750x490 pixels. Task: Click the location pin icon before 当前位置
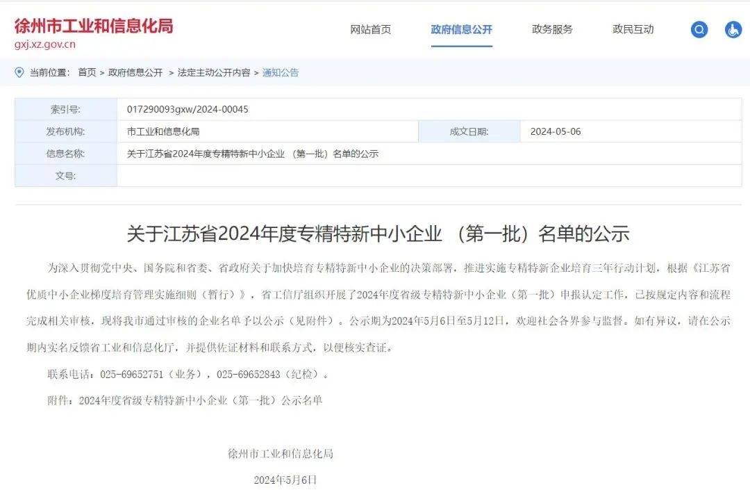(19, 72)
